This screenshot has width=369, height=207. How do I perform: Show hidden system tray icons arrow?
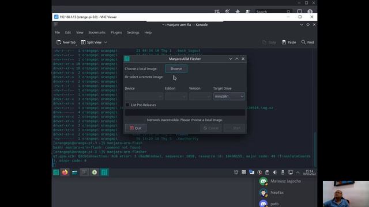[x=298, y=172]
